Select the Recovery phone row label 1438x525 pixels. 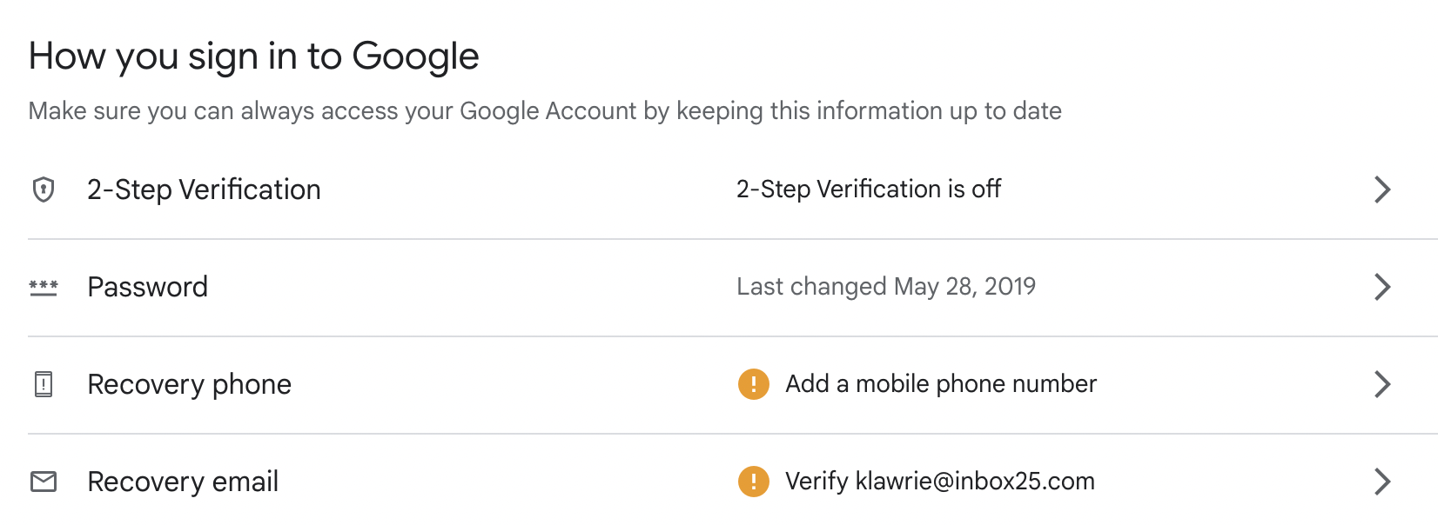[190, 384]
